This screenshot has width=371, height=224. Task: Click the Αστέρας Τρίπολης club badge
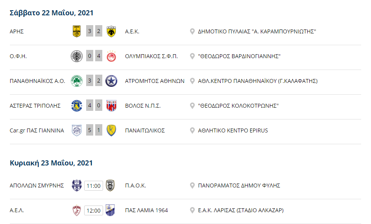77,106
